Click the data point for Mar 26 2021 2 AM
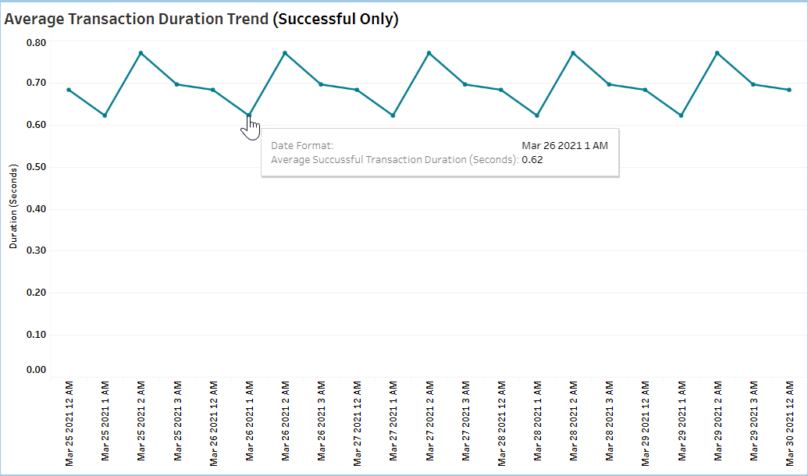The width and height of the screenshot is (808, 476). point(285,53)
